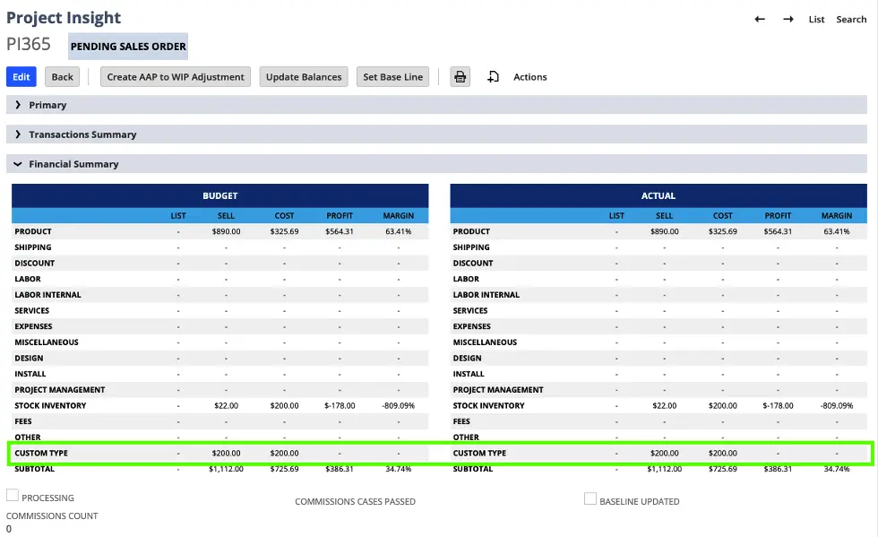
Task: Click Actual Miscellaneous row label
Action: click(485, 342)
